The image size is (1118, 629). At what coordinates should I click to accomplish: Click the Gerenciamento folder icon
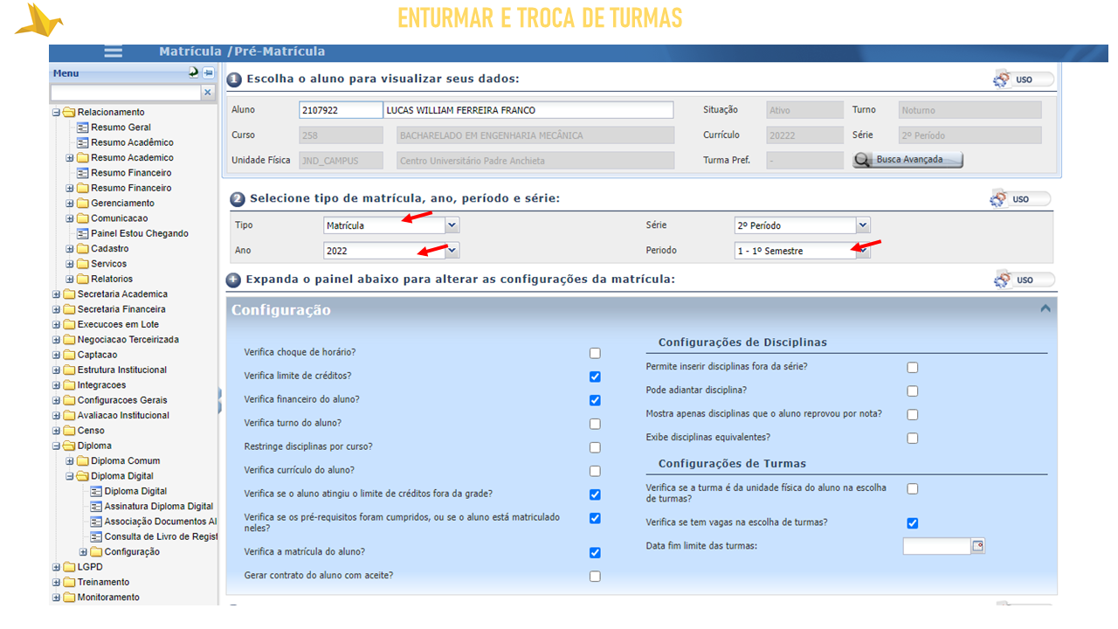point(83,203)
